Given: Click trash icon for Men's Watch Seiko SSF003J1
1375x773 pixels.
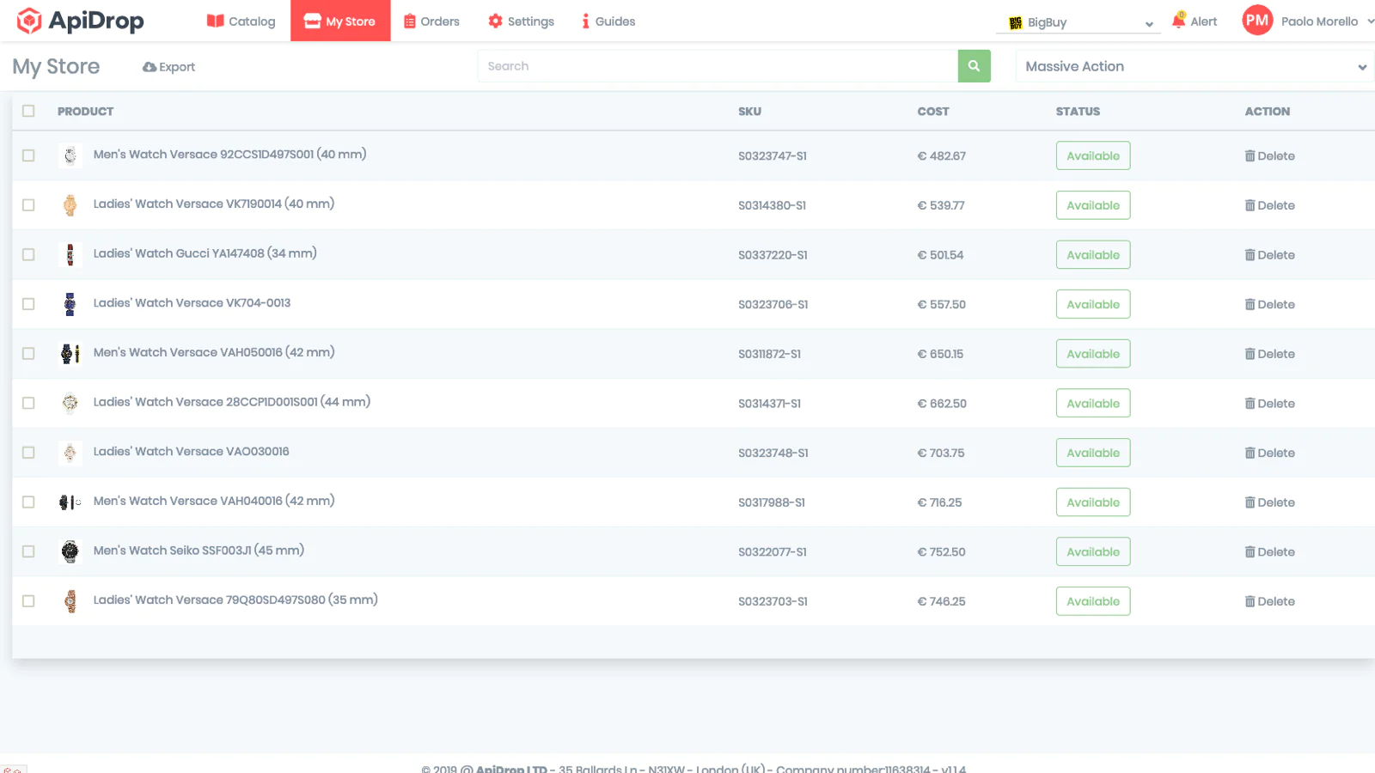Looking at the screenshot, I should point(1250,552).
